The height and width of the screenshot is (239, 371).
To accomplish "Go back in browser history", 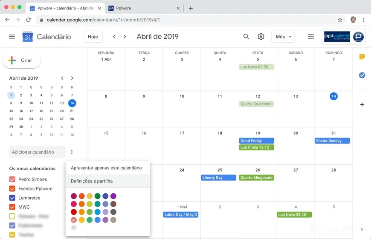I will click(x=7, y=20).
